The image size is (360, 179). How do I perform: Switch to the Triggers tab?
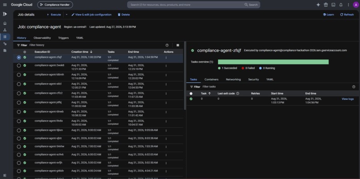click(63, 38)
